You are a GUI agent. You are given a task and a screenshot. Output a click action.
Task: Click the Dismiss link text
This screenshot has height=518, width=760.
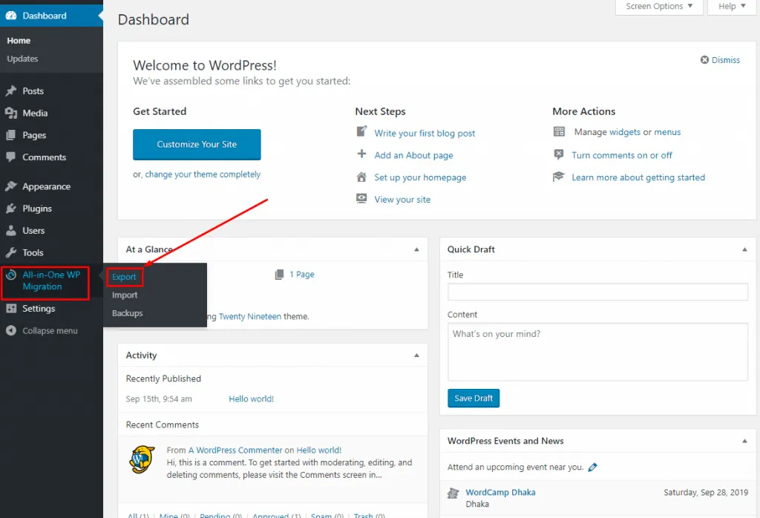[x=726, y=60]
